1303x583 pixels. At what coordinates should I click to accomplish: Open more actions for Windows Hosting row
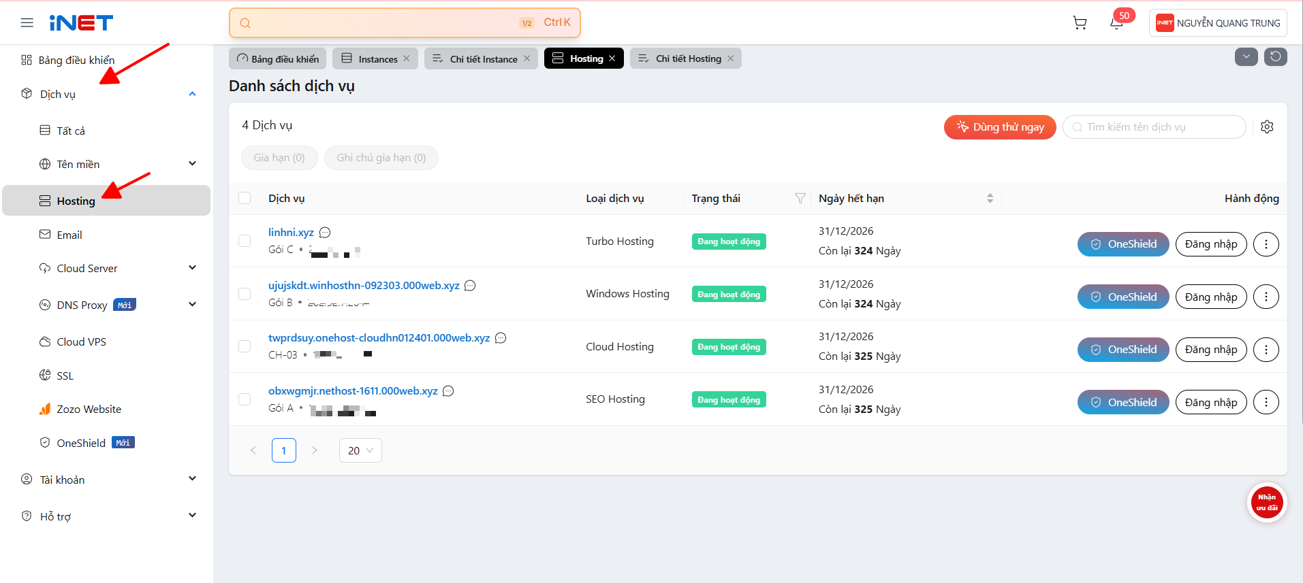tap(1266, 297)
